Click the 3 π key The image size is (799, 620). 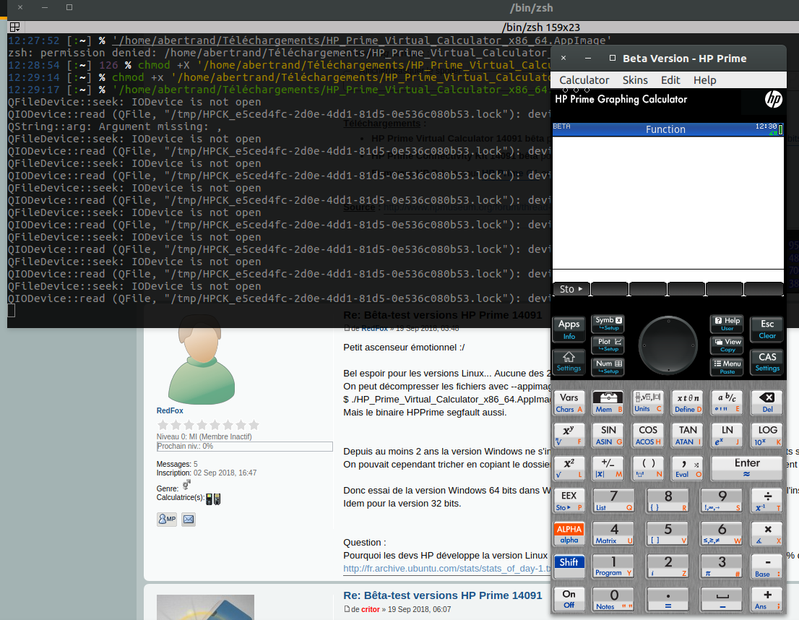click(722, 567)
